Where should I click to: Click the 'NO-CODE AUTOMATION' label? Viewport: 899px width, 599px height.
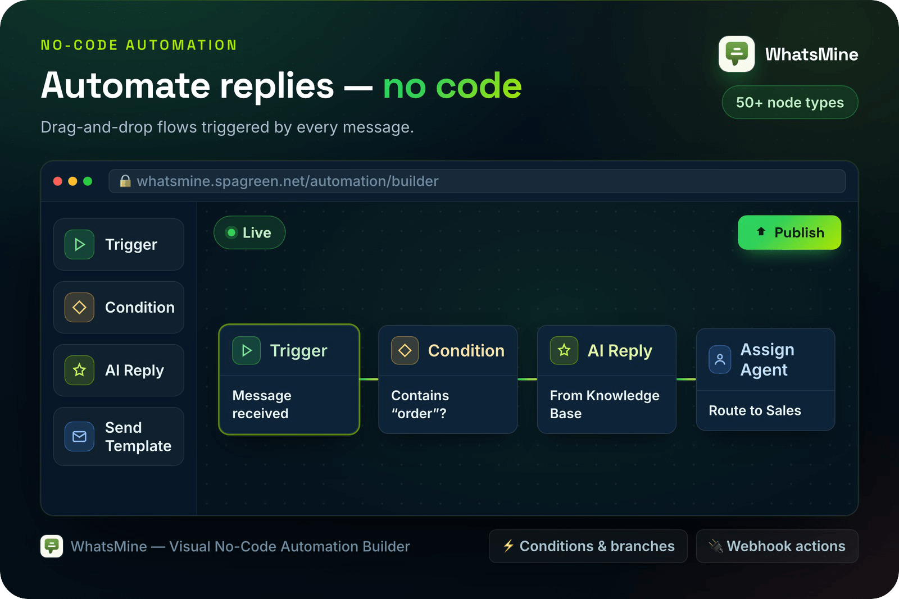[139, 45]
